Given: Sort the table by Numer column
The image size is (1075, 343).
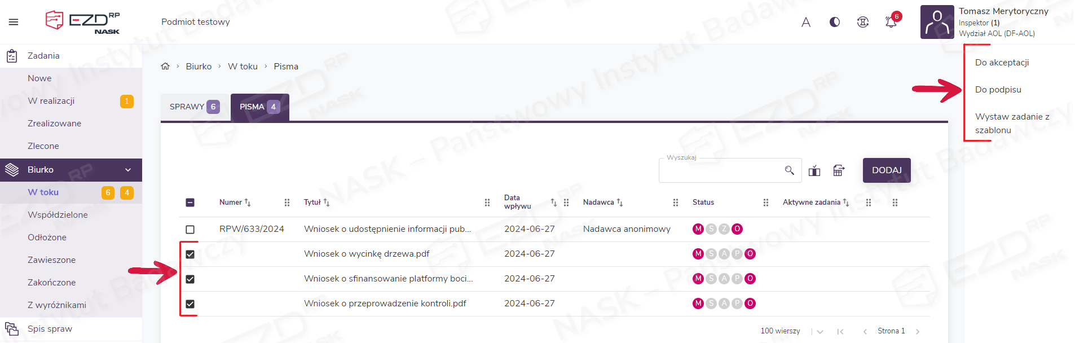Looking at the screenshot, I should point(247,203).
